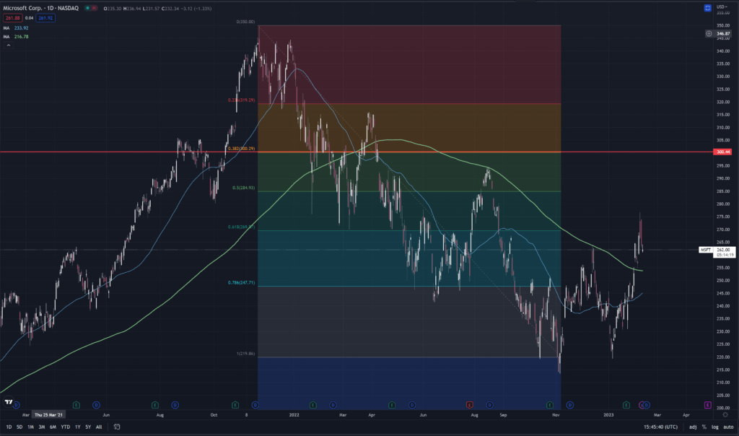
Task: Click the earnings marker below 2023 candles
Action: [626, 405]
